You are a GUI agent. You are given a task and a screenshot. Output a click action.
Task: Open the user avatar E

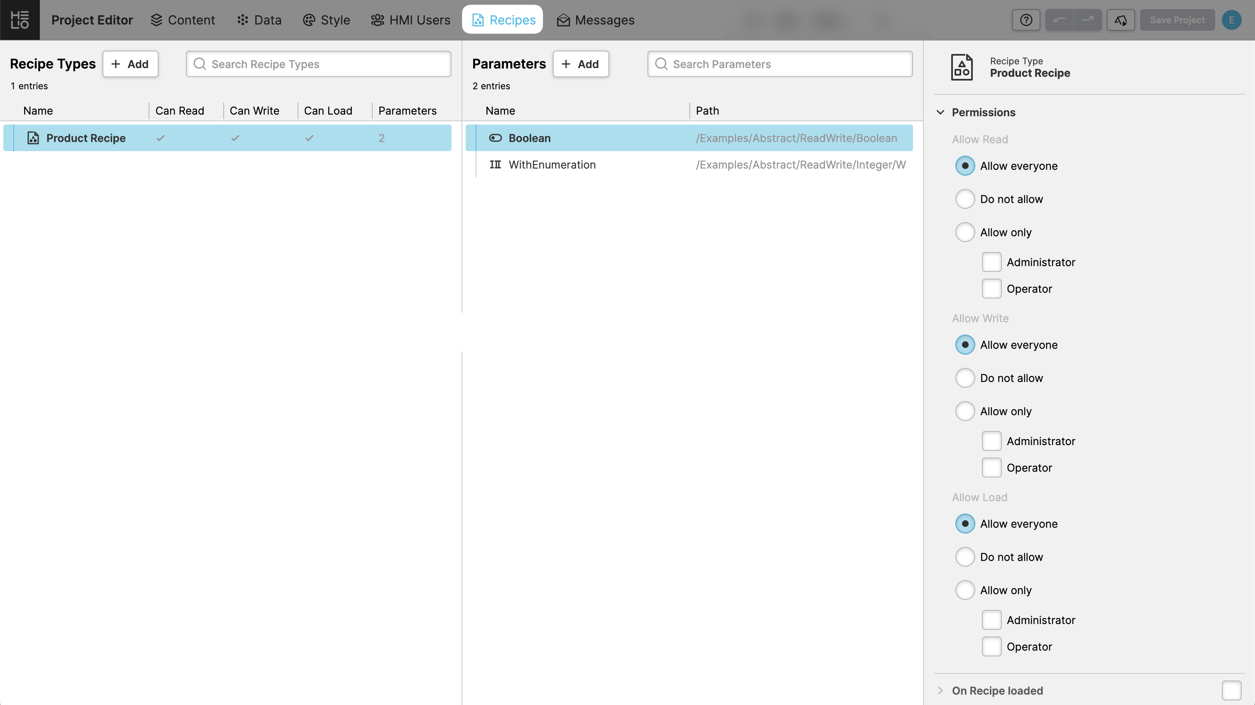click(x=1231, y=20)
